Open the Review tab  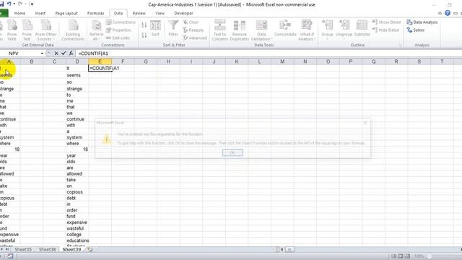click(x=139, y=13)
